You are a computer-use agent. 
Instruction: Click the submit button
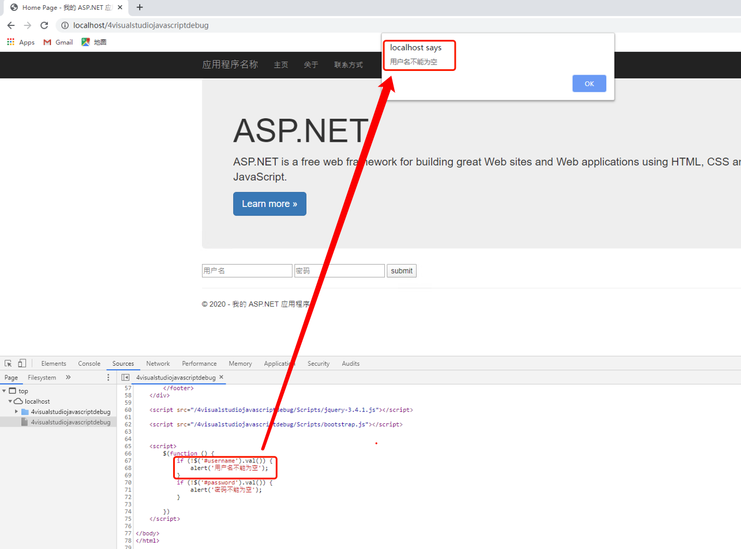(x=402, y=270)
